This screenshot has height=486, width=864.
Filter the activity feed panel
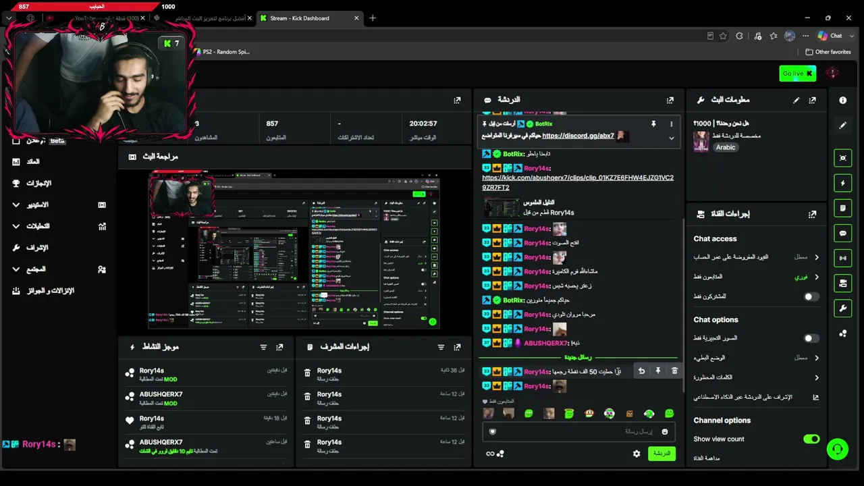click(x=263, y=347)
